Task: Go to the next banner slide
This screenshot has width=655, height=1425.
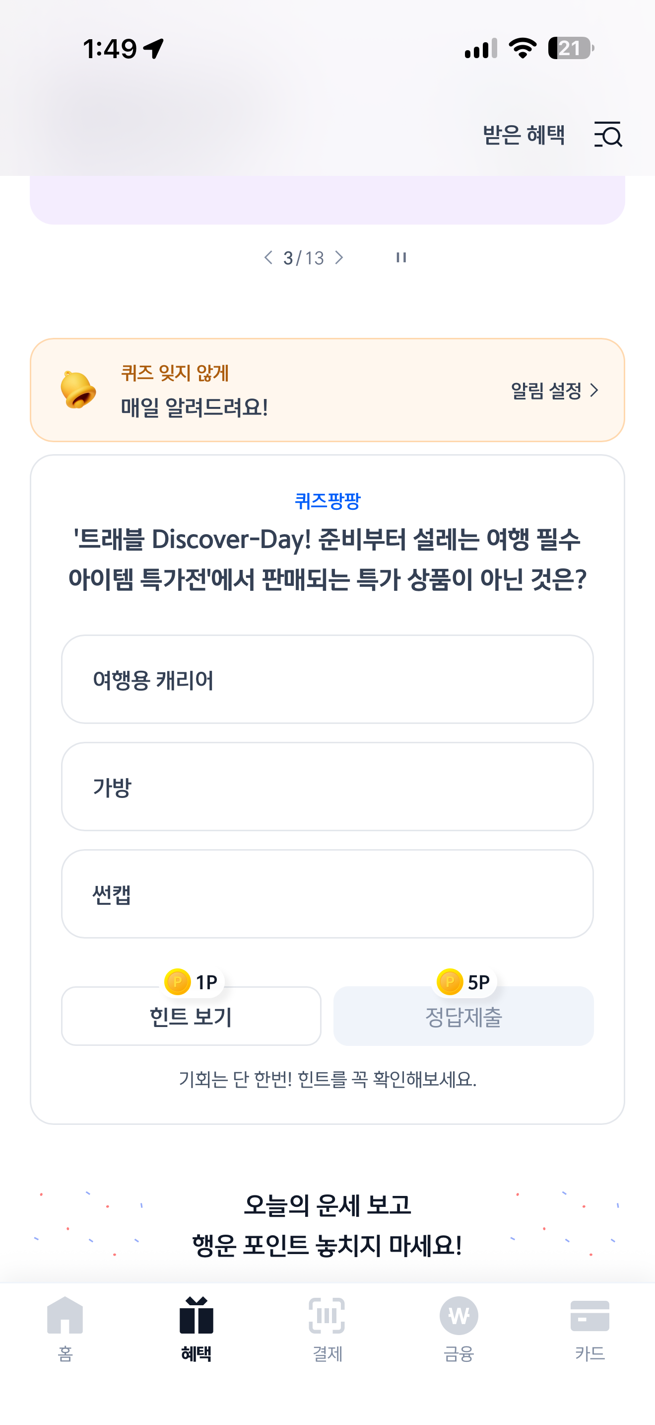Action: click(339, 257)
